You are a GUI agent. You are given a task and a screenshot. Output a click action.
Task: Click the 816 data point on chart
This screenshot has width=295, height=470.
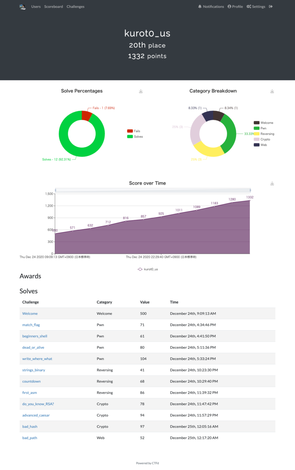pyautogui.click(x=126, y=221)
